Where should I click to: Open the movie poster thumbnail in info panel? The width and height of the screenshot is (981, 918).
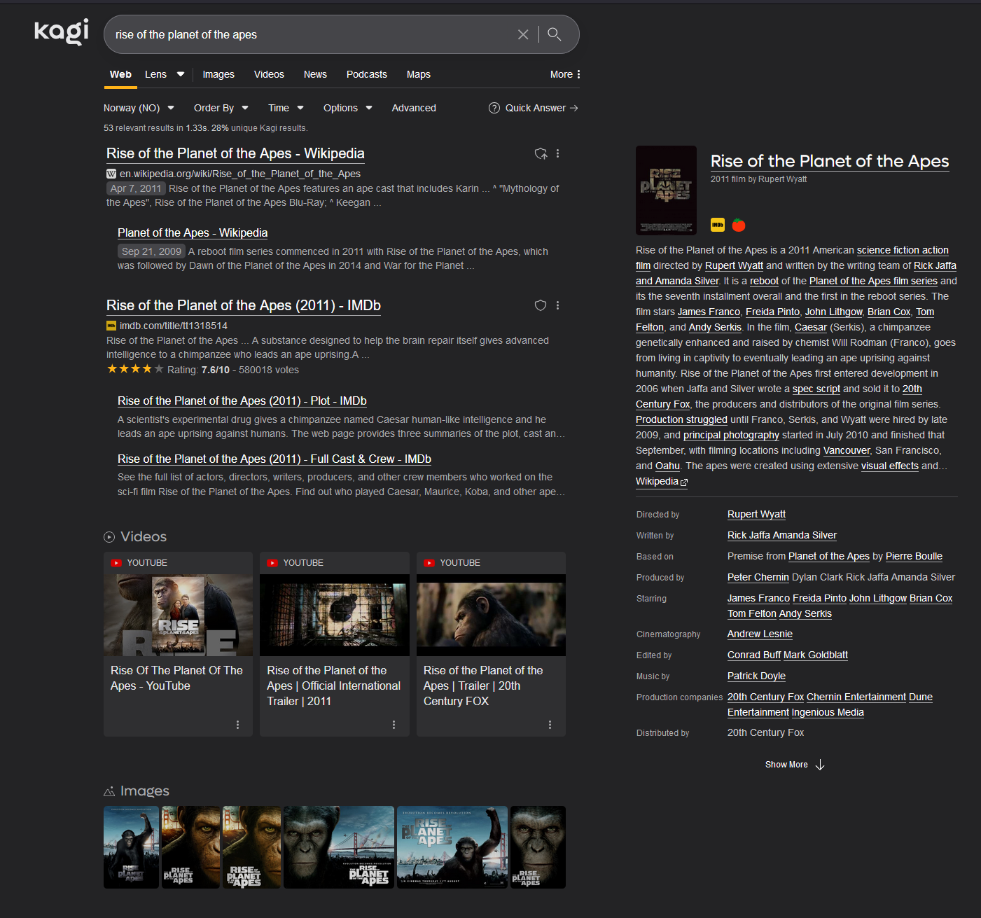[x=666, y=190]
